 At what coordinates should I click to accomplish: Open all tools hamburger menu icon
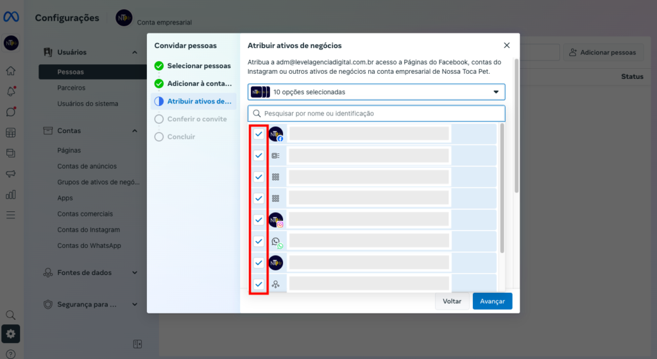tap(11, 215)
